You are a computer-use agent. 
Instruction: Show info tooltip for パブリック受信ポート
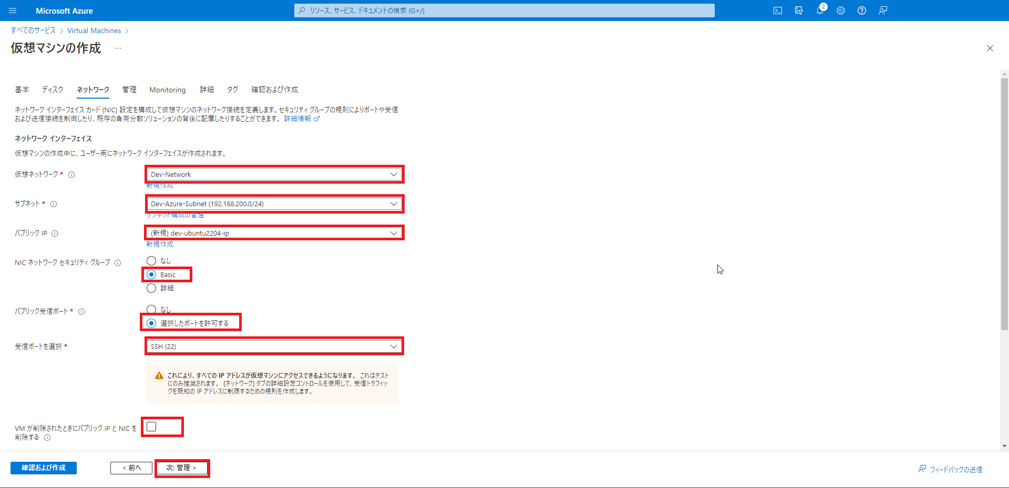pos(81,312)
